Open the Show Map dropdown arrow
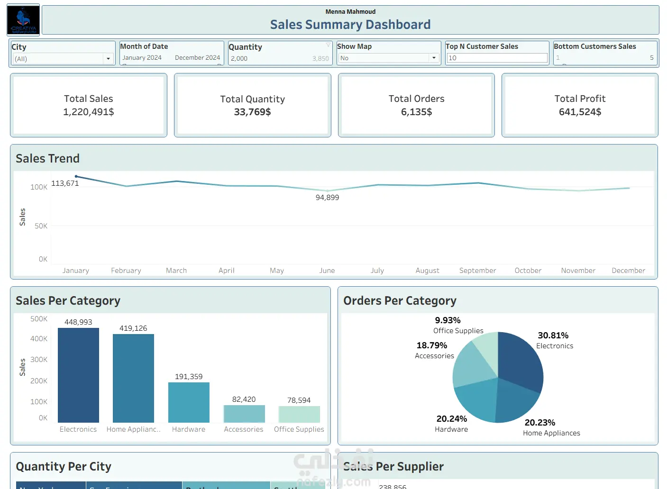667x489 pixels. point(433,58)
